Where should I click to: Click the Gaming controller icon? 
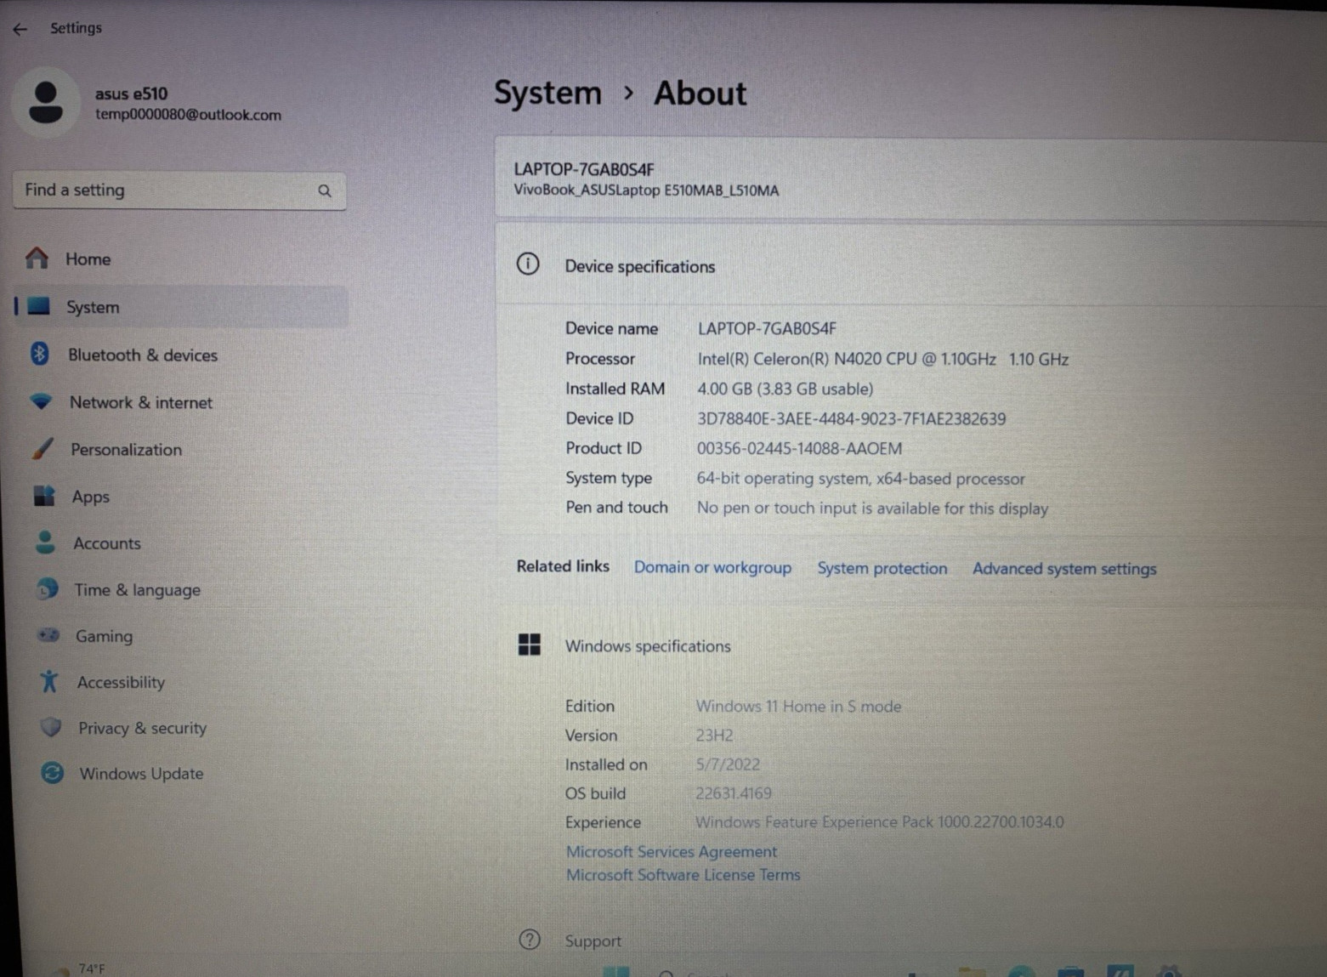pos(48,635)
